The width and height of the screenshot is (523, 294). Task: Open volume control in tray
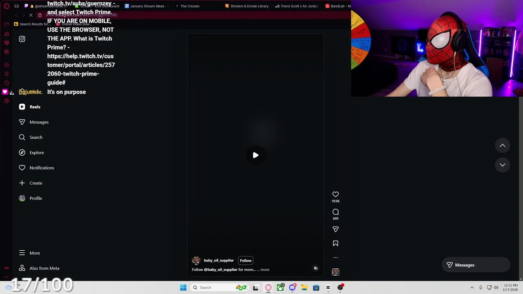coord(496,287)
